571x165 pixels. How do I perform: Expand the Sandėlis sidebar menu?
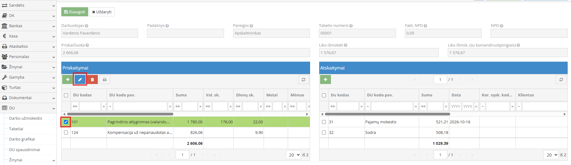pos(28,5)
